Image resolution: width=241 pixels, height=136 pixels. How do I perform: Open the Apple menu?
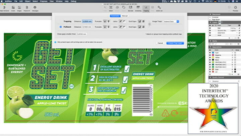[2, 1]
